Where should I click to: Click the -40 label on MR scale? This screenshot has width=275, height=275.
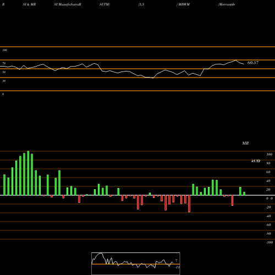pos(268,216)
